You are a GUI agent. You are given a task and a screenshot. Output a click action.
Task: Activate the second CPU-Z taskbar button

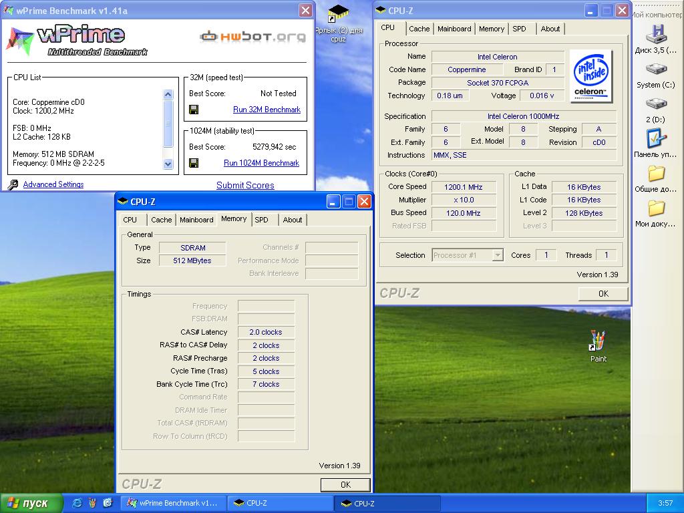388,504
